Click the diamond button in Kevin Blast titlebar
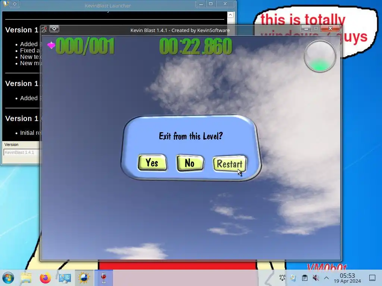This screenshot has width=382, height=286. 54,29
